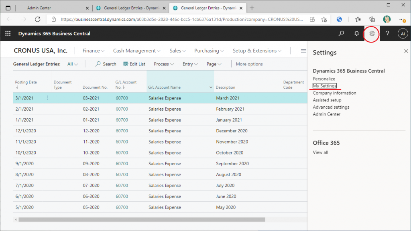
Task: Expand the G/L Account Name column dropdown
Action: [211, 87]
